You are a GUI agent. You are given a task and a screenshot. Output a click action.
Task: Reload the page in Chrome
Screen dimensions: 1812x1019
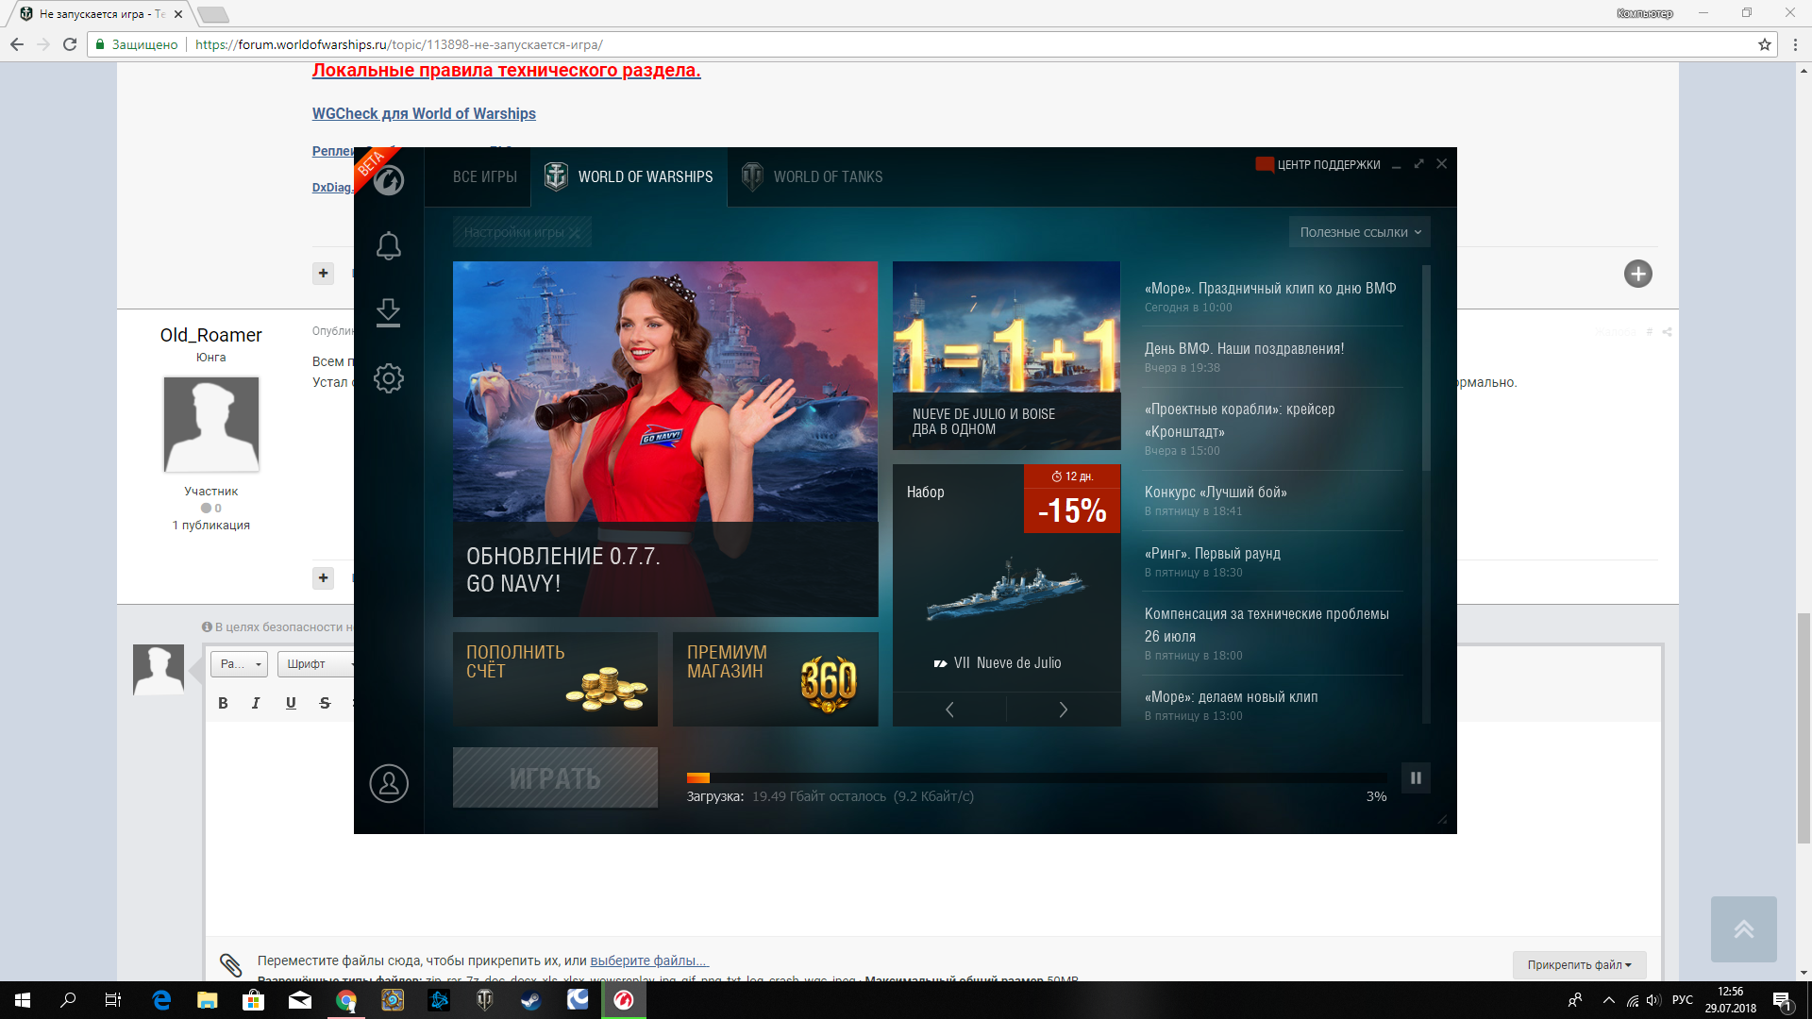pyautogui.click(x=70, y=44)
